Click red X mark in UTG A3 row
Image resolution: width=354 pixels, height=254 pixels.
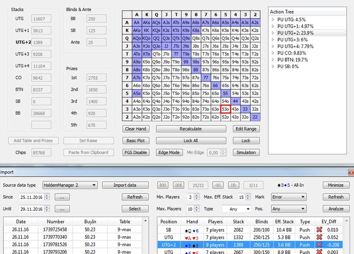pos(319,237)
